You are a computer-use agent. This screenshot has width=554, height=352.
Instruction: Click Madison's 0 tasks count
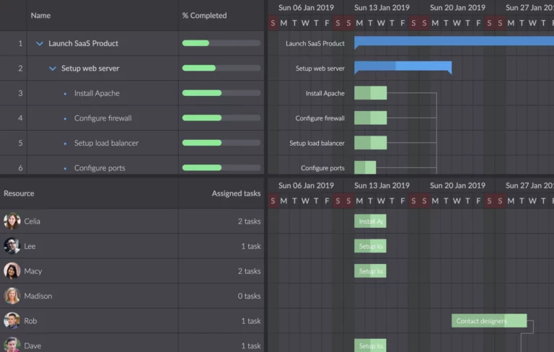249,296
